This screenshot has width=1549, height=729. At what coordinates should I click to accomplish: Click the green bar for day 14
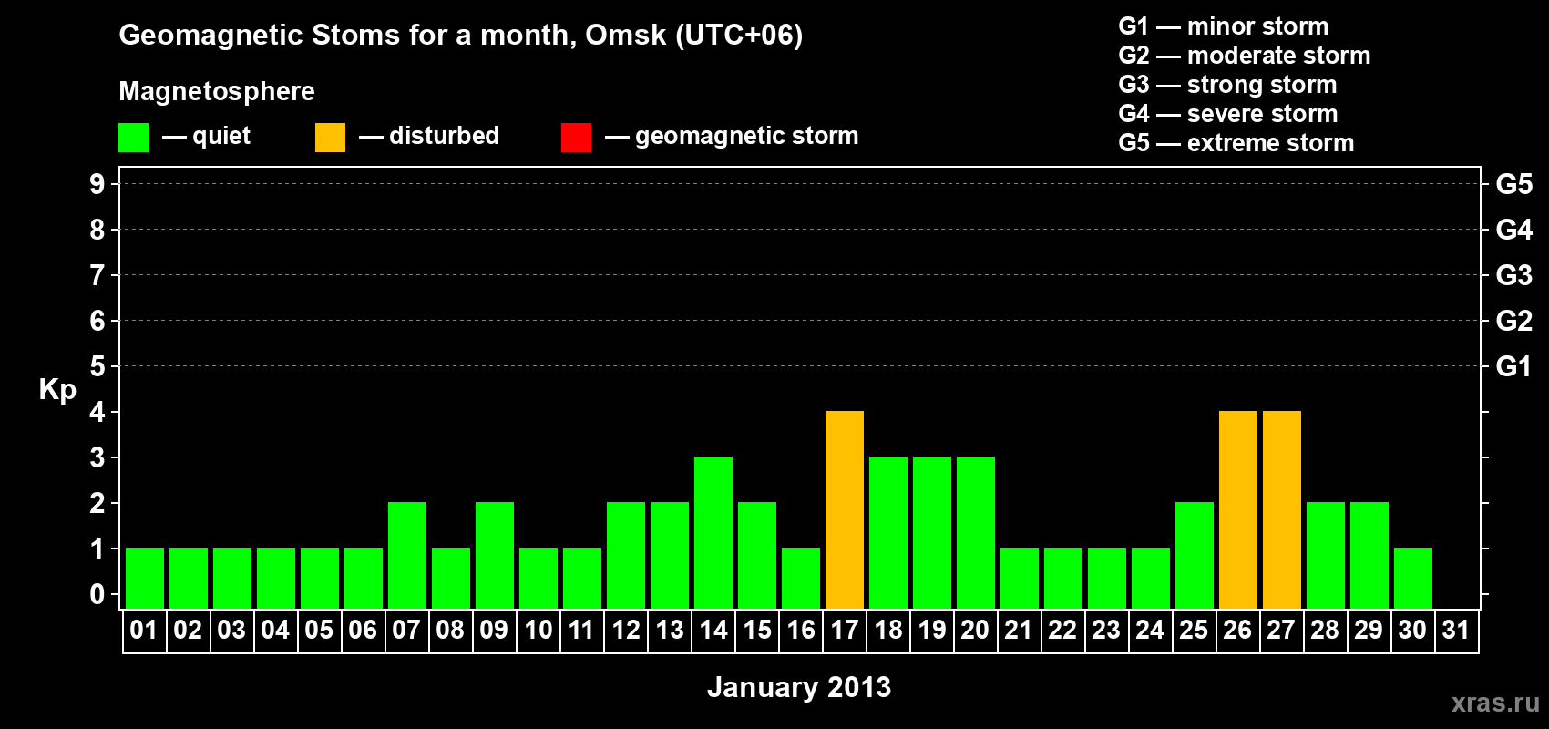click(713, 532)
